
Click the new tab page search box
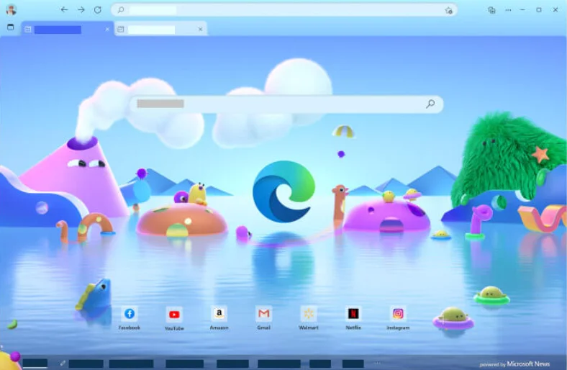coord(287,104)
